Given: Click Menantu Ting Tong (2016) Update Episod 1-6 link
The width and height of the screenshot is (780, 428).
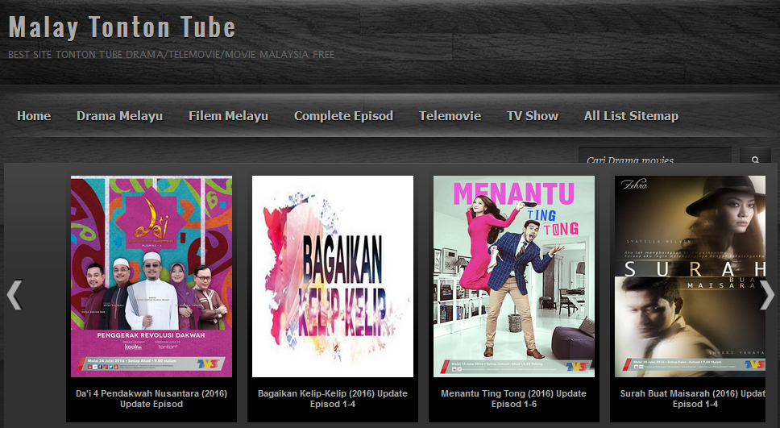Looking at the screenshot, I should pos(514,399).
